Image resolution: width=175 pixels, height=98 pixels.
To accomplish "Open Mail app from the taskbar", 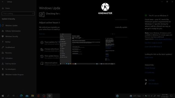I will click(27, 96).
